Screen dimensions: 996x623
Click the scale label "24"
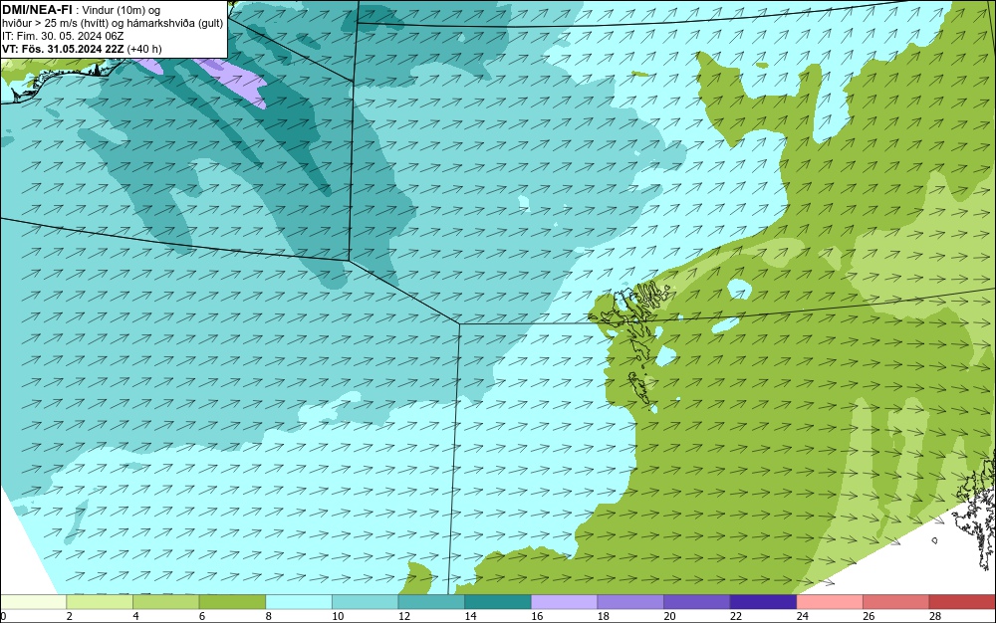(802, 616)
